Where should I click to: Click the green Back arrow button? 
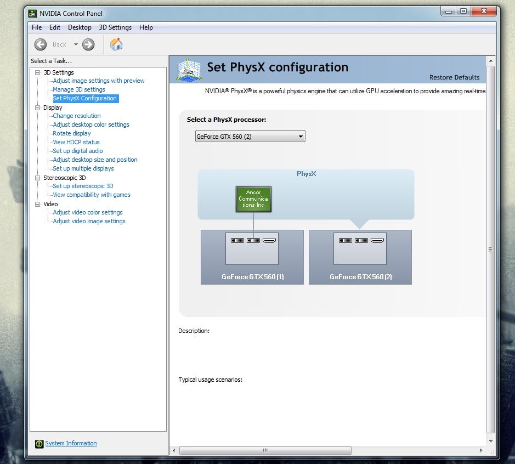[x=41, y=44]
